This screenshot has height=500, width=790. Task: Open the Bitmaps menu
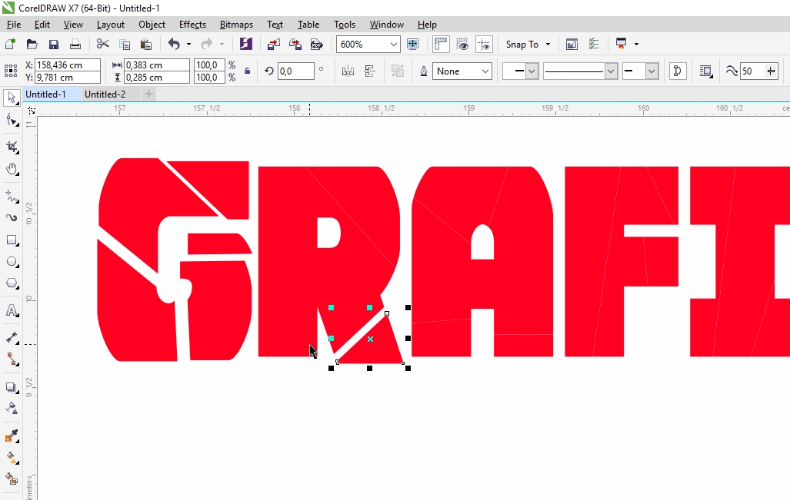tap(235, 24)
